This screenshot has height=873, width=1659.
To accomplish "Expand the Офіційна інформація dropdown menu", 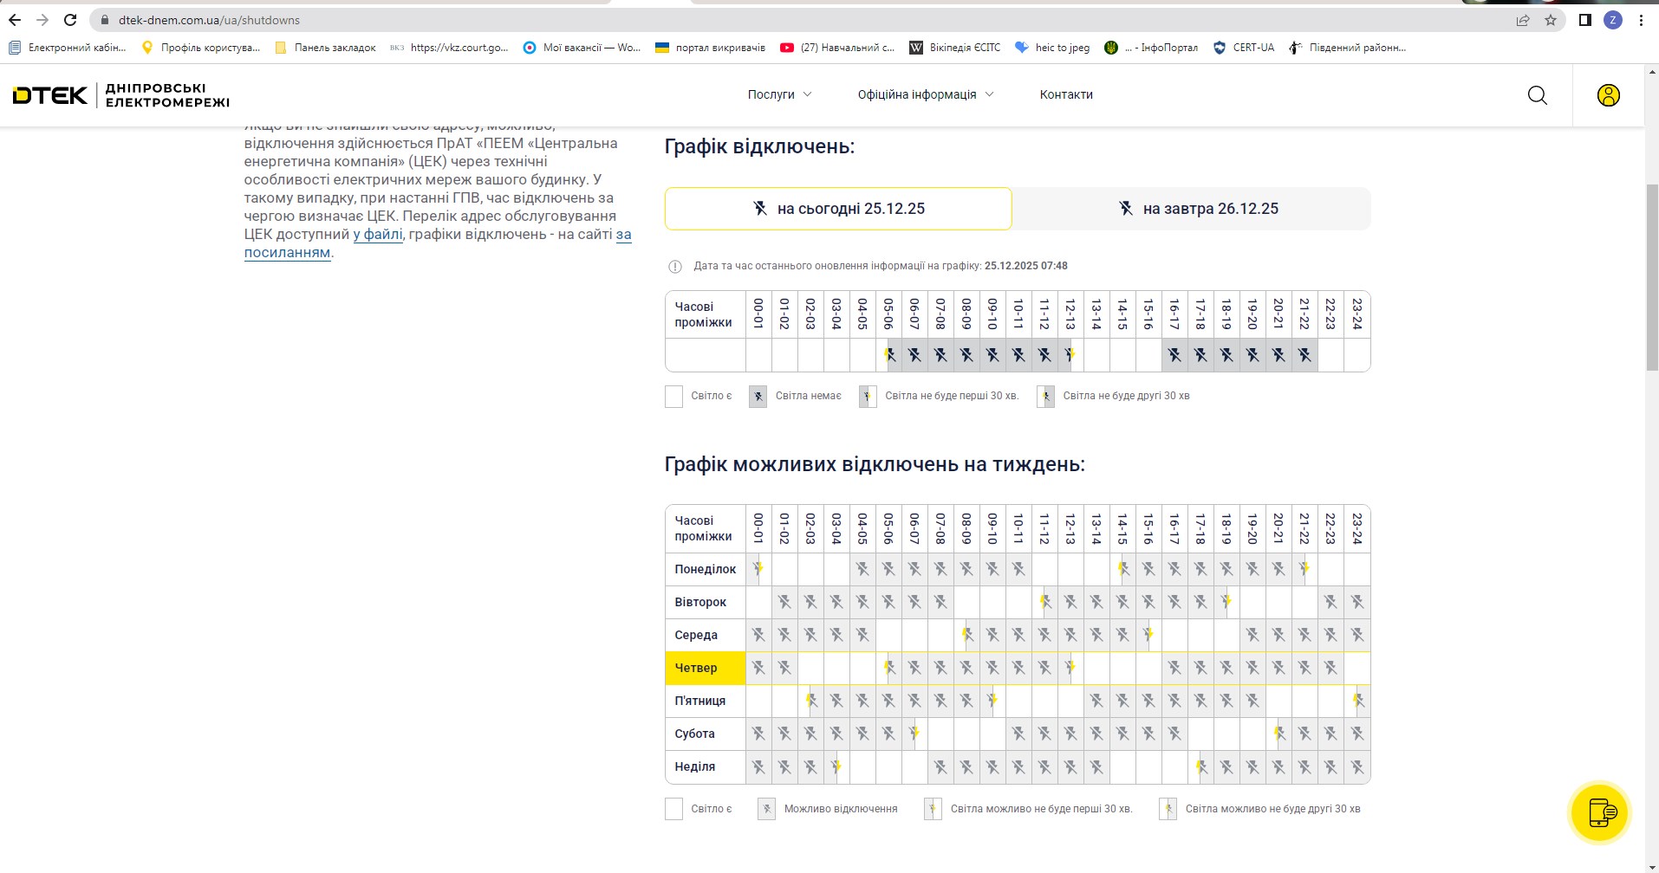I will point(925,94).
